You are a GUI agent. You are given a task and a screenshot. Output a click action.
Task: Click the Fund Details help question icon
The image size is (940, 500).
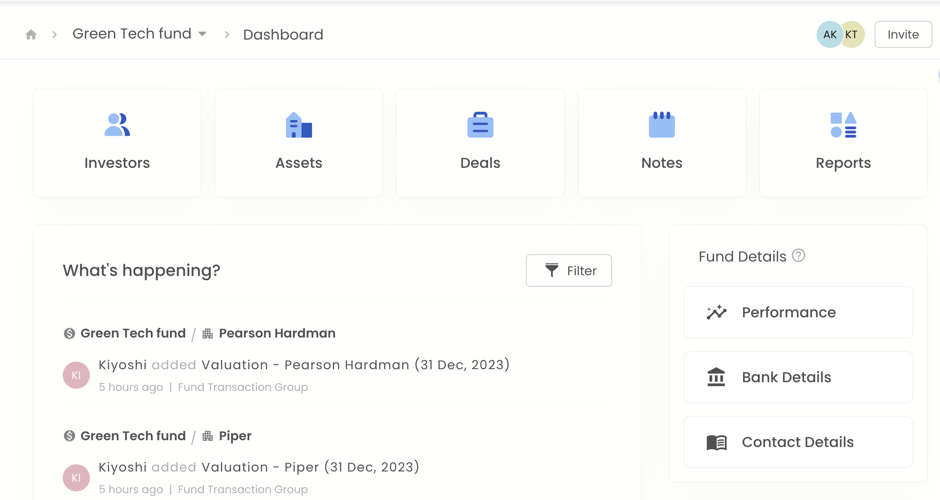pyautogui.click(x=798, y=255)
